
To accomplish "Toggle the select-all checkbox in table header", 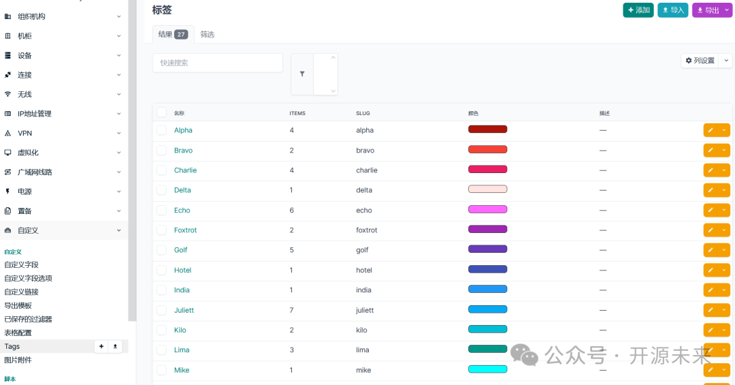I will pyautogui.click(x=162, y=112).
